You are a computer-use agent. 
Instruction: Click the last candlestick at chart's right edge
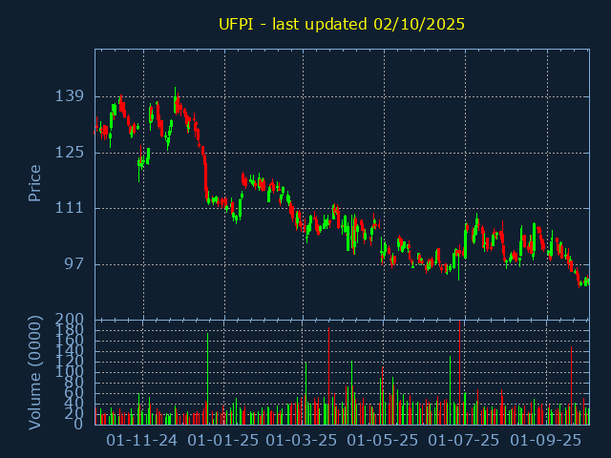586,281
